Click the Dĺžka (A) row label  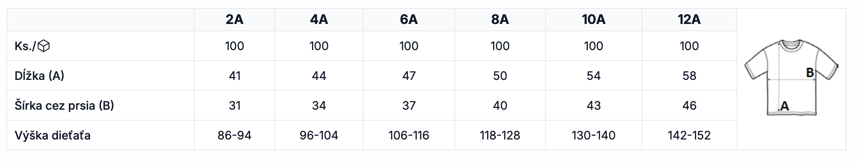click(x=39, y=76)
